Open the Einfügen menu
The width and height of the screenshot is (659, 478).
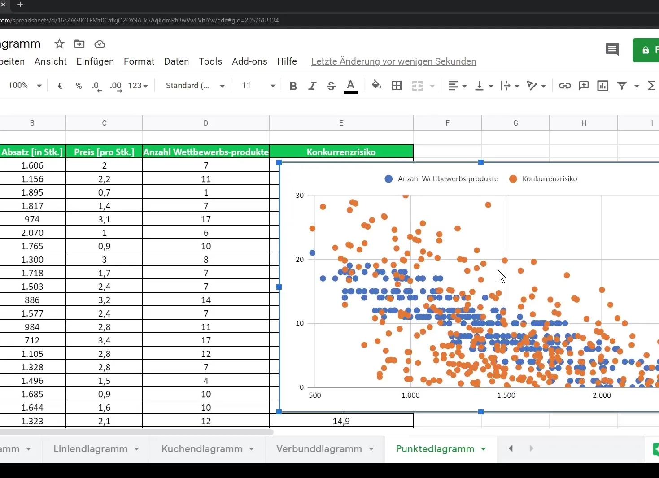(x=95, y=61)
